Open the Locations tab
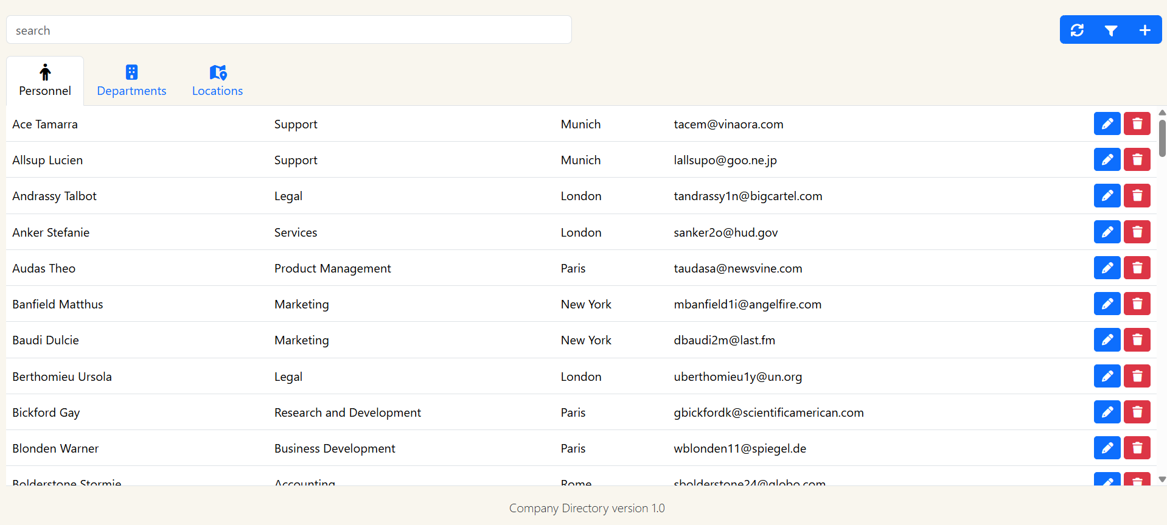This screenshot has height=525, width=1167. (x=217, y=81)
